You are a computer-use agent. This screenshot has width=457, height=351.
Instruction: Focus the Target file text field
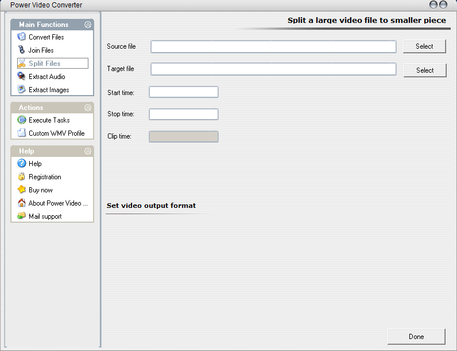[x=273, y=69]
